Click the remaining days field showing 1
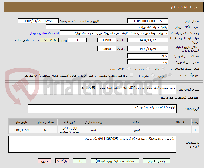 77,40
